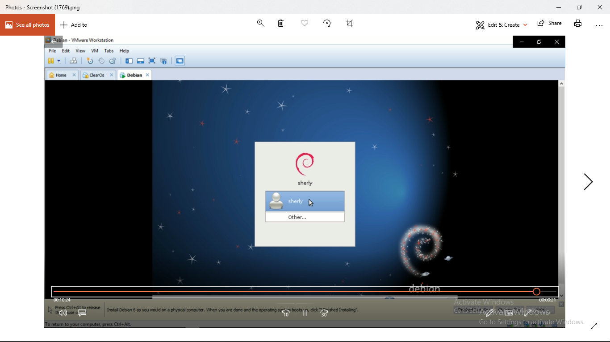Go back to See all photos
The image size is (610, 342).
[x=27, y=25]
